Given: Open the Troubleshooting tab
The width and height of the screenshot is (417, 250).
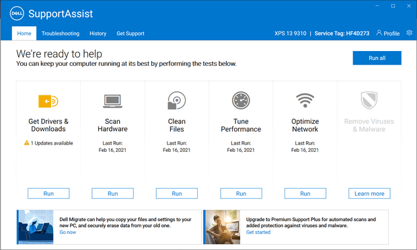Looking at the screenshot, I should [x=61, y=34].
